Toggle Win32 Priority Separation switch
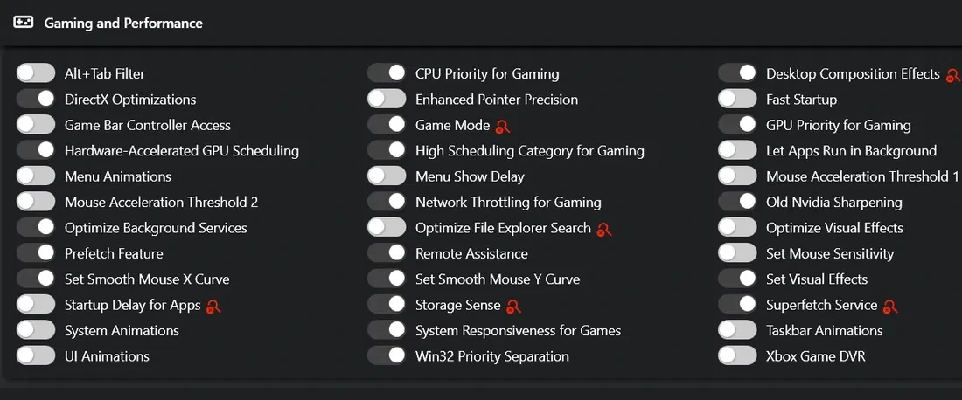Viewport: 962px width, 400px height. tap(387, 356)
